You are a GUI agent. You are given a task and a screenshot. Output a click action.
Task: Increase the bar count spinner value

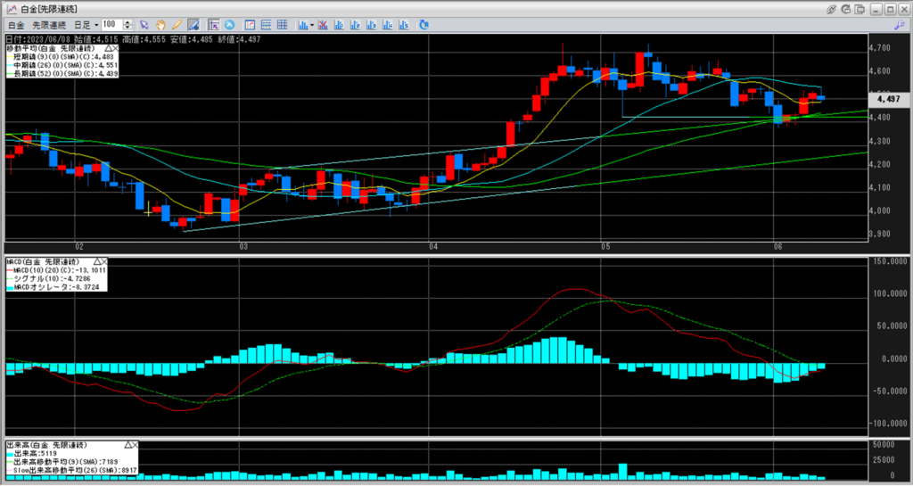pyautogui.click(x=129, y=21)
